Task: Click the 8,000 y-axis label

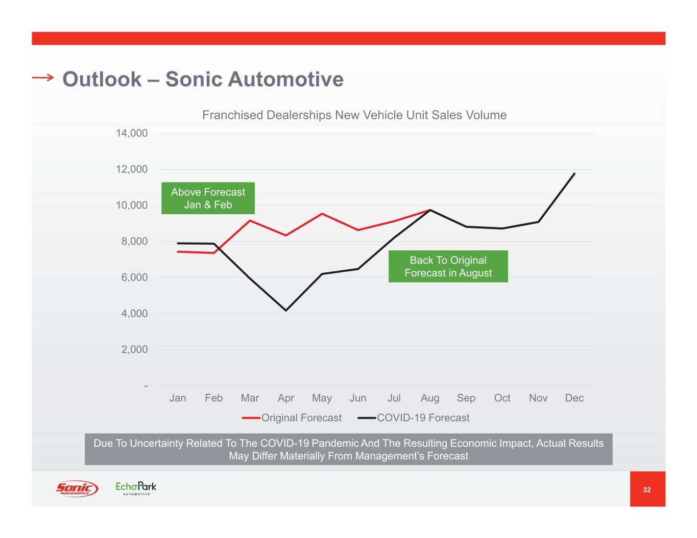Action: click(134, 242)
